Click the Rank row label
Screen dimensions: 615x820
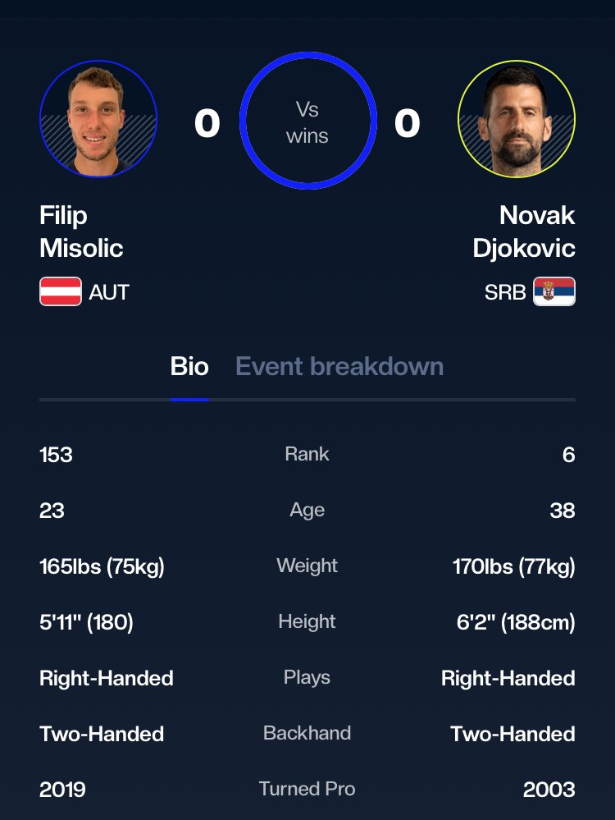click(307, 454)
